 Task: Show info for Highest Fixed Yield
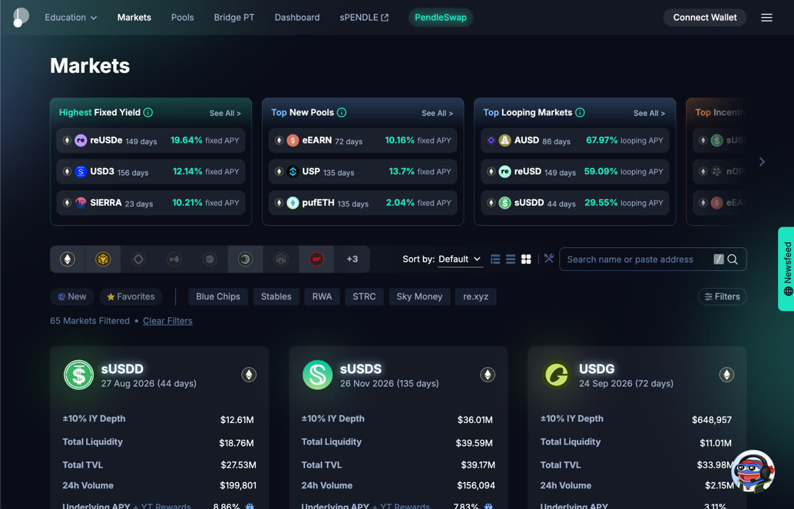click(148, 112)
